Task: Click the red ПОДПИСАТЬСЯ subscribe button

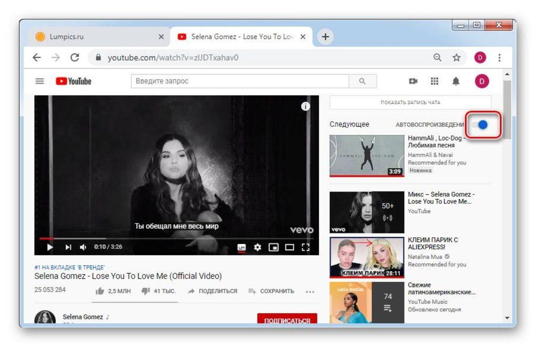Action: [x=287, y=320]
